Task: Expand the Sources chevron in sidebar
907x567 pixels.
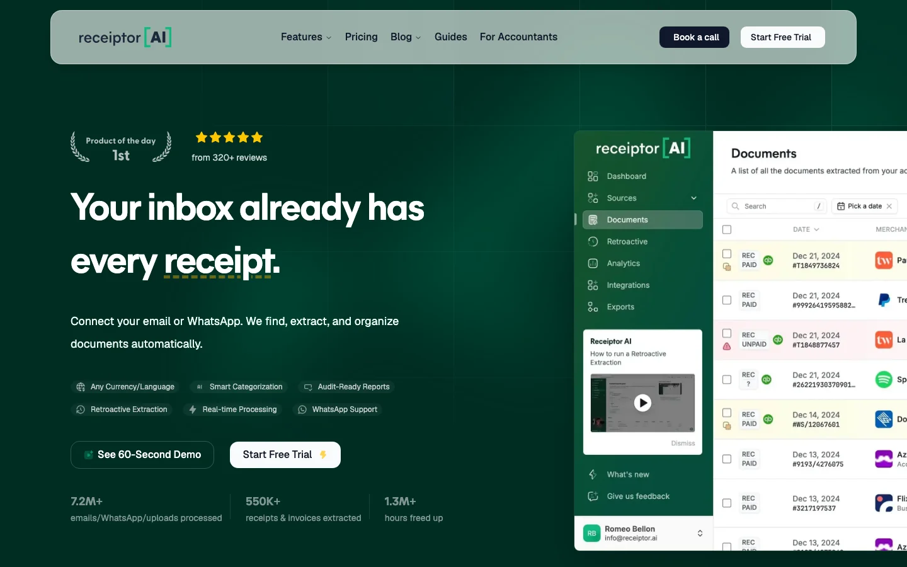Action: [x=693, y=198]
